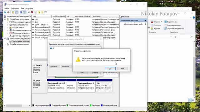Select the M: entry in drive letter list
The image size is (200, 112).
[x=52, y=48]
